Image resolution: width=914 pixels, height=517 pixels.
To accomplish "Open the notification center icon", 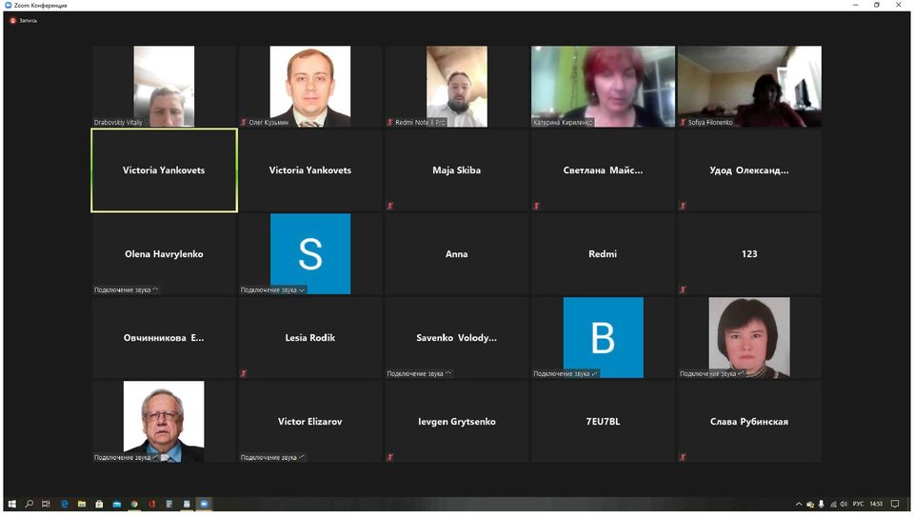I will point(895,505).
